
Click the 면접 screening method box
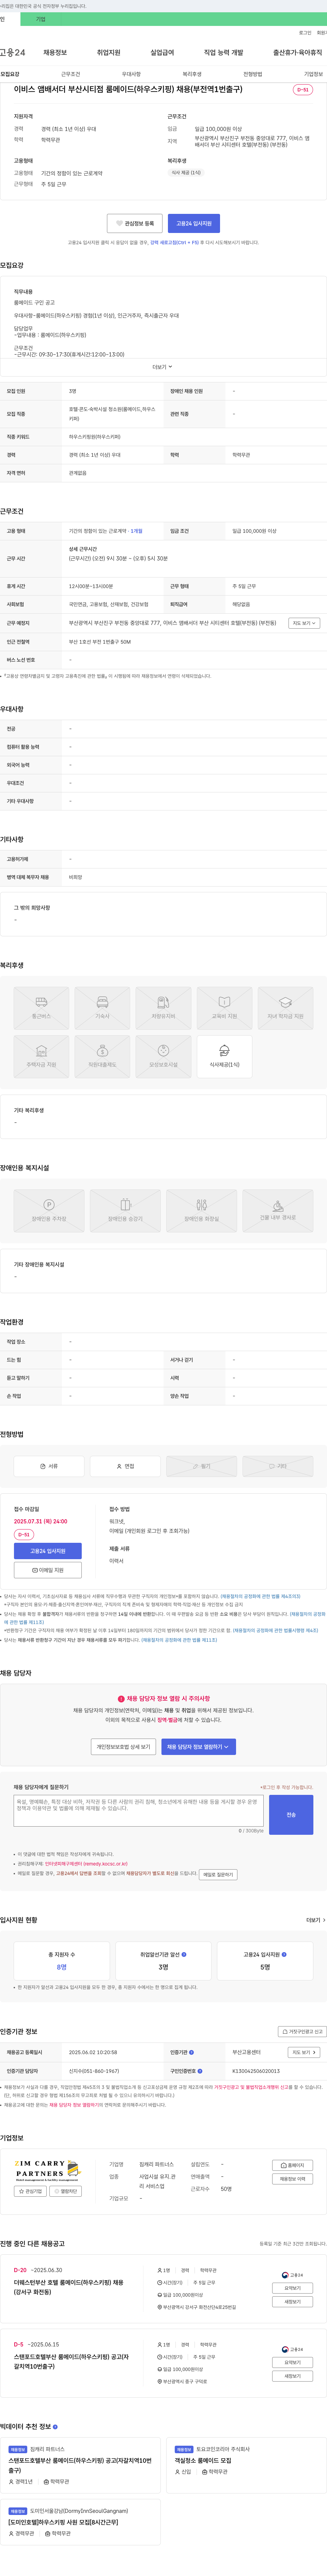point(125,1466)
